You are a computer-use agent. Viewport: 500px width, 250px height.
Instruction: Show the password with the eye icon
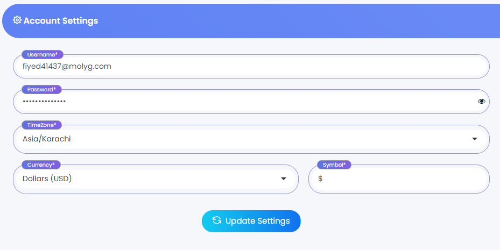pos(481,101)
